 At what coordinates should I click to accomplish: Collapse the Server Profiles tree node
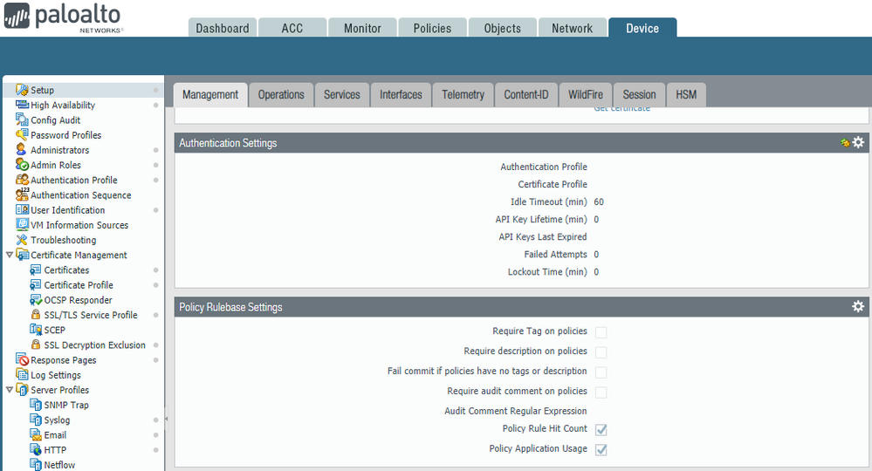coord(10,390)
